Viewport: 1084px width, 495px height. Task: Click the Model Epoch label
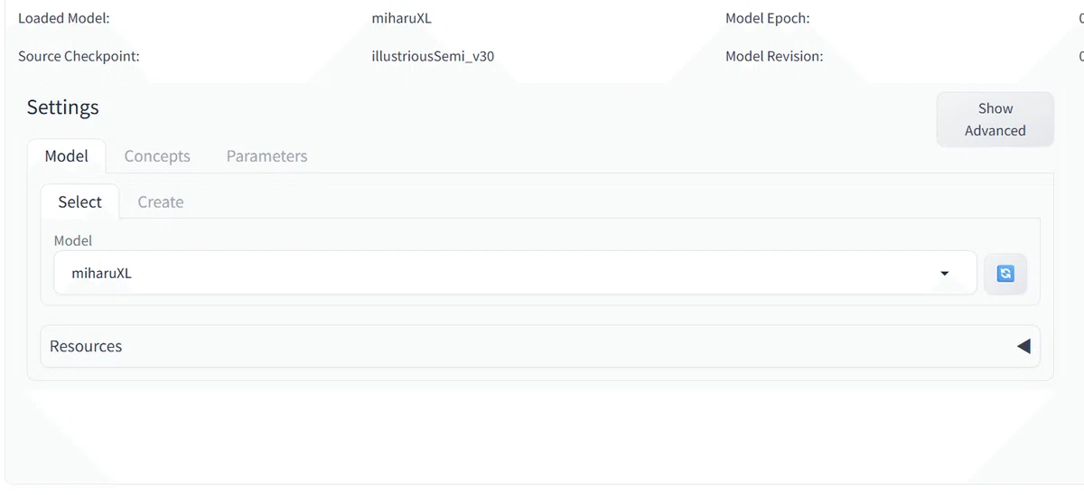(x=768, y=18)
